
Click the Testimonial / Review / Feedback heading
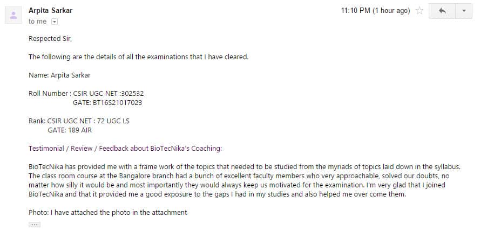[125, 149]
